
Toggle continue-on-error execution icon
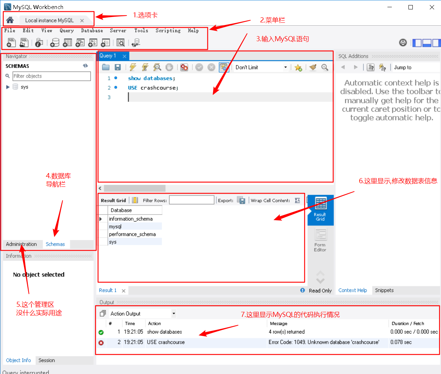coord(185,67)
